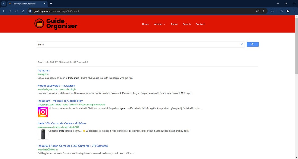Open the About page from the navigation
The width and height of the screenshot is (298, 159).
click(174, 24)
